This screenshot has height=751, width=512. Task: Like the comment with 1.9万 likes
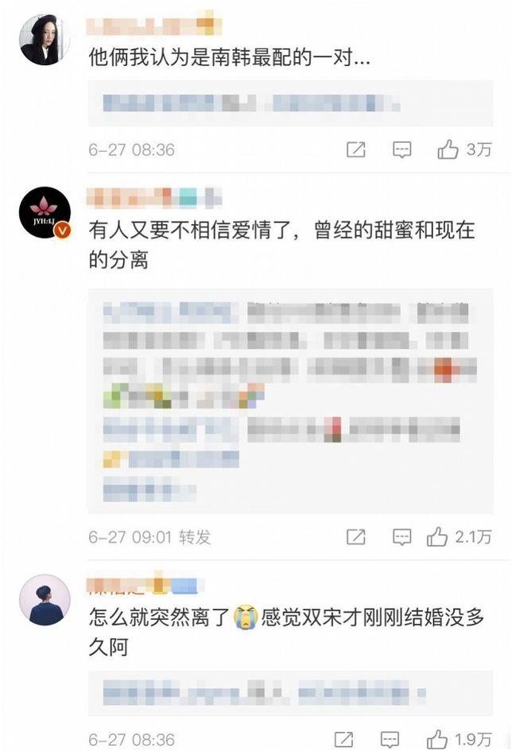click(x=459, y=740)
